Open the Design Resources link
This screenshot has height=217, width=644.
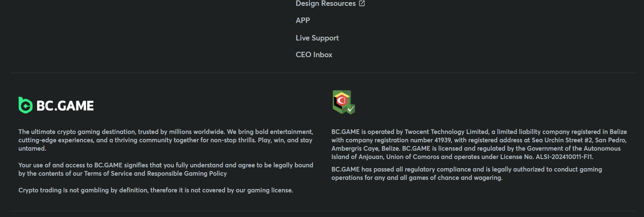[x=326, y=3]
